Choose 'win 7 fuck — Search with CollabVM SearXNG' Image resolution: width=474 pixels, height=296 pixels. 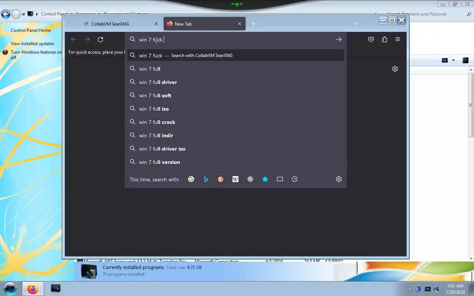pos(236,55)
